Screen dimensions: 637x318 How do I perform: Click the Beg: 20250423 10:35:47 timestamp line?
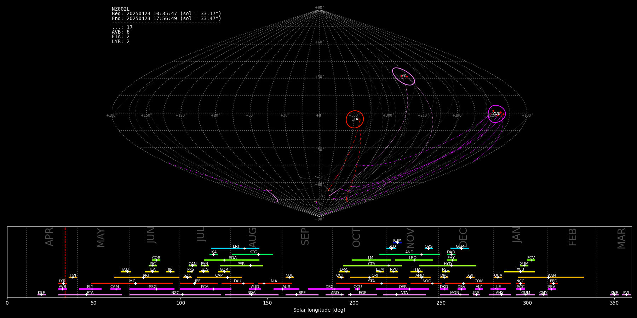166,14
